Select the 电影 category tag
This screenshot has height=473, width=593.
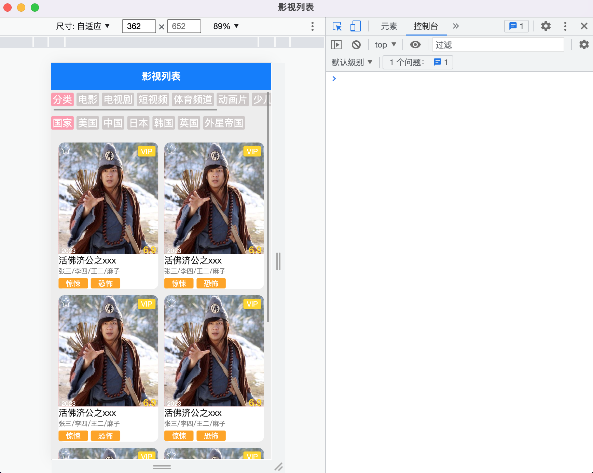click(88, 99)
